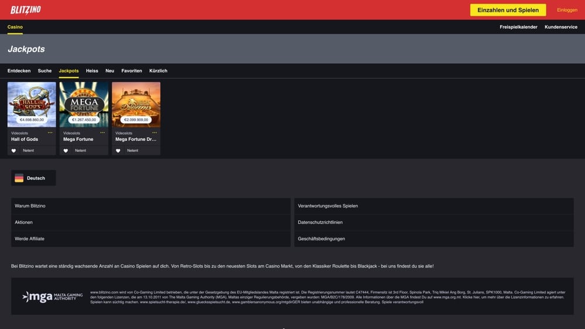Open Mega Fortune Dreams three-dot menu

pos(154,133)
